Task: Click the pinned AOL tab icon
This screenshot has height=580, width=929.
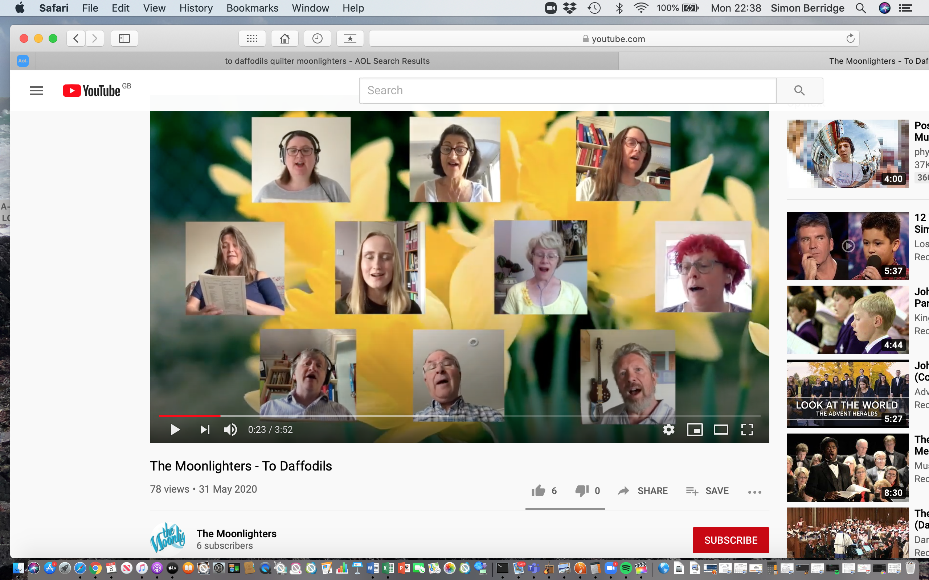Action: 23,61
